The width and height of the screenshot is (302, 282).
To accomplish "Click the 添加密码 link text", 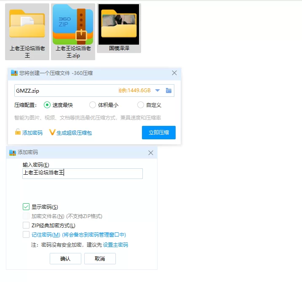I will pos(32,133).
